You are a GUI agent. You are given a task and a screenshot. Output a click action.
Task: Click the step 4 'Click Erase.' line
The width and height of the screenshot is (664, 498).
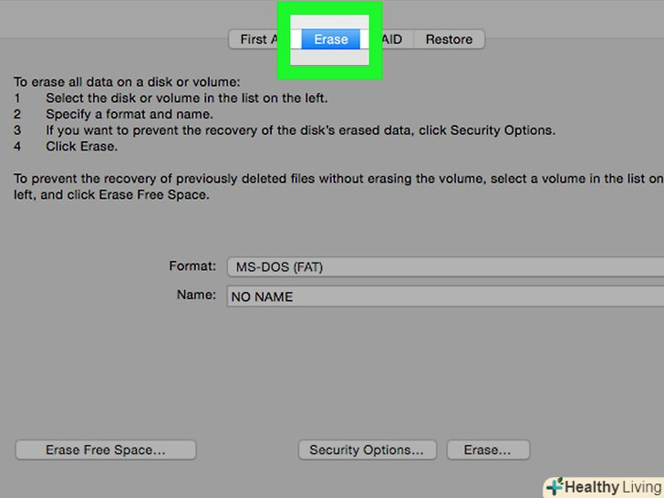pos(82,146)
